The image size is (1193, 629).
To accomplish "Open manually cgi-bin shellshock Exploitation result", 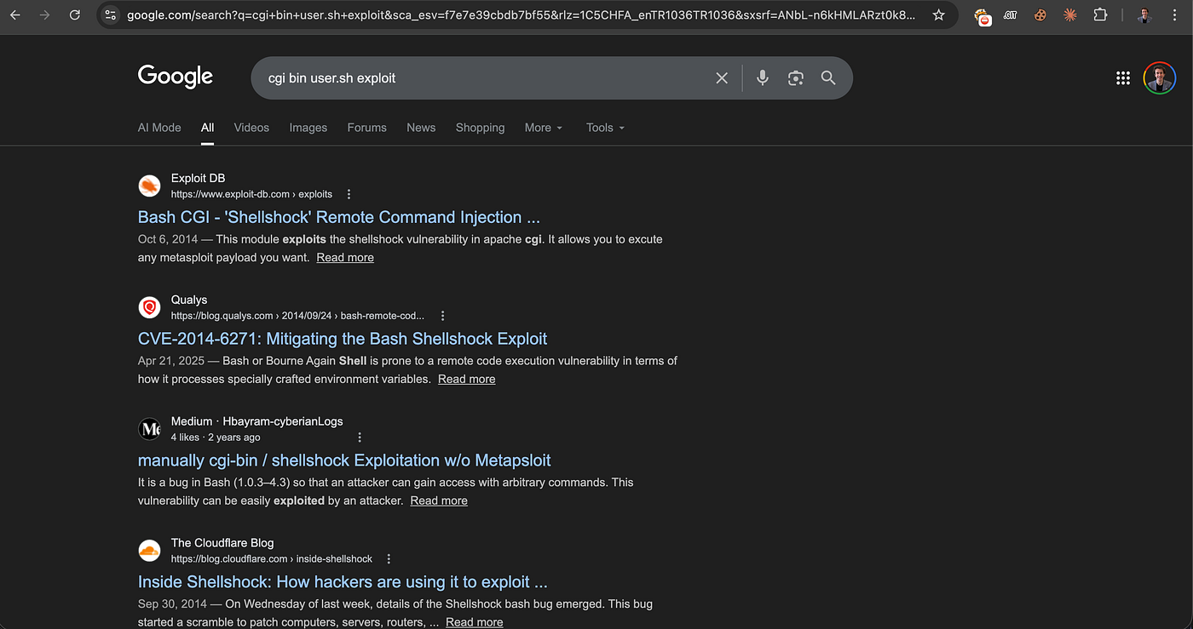I will pyautogui.click(x=344, y=460).
